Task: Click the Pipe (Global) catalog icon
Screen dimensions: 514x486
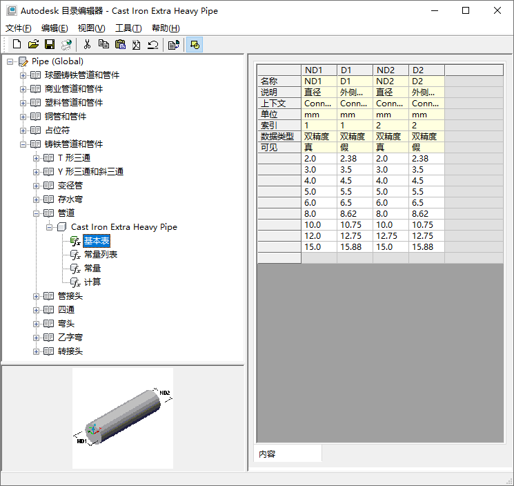Action: pyautogui.click(x=23, y=61)
